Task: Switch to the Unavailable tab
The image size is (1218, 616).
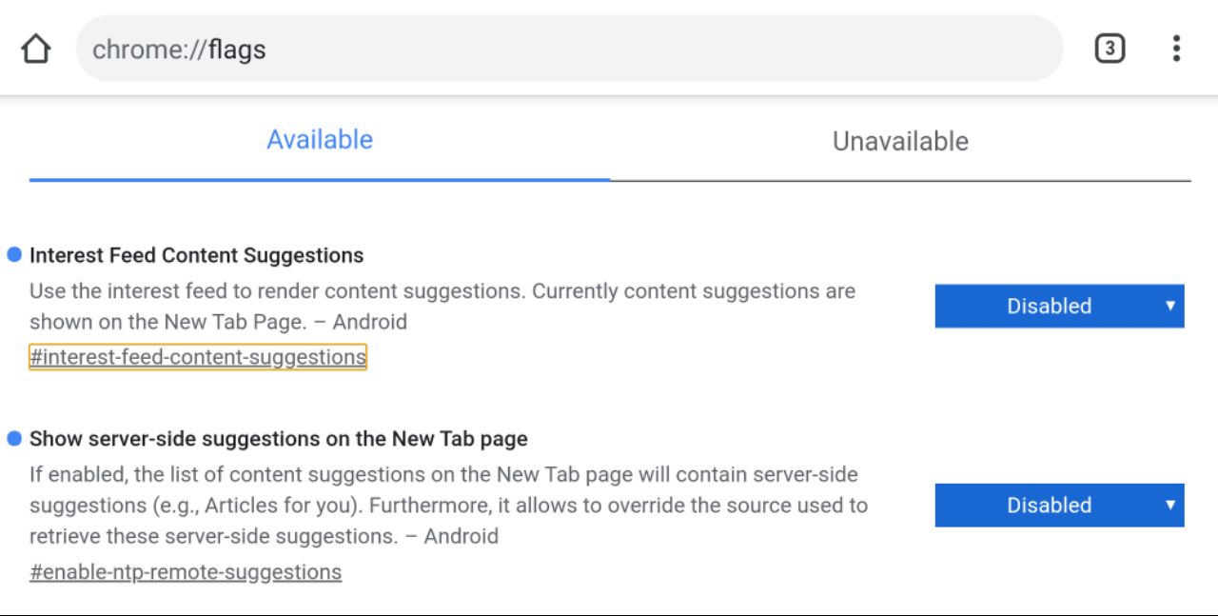Action: pos(900,141)
